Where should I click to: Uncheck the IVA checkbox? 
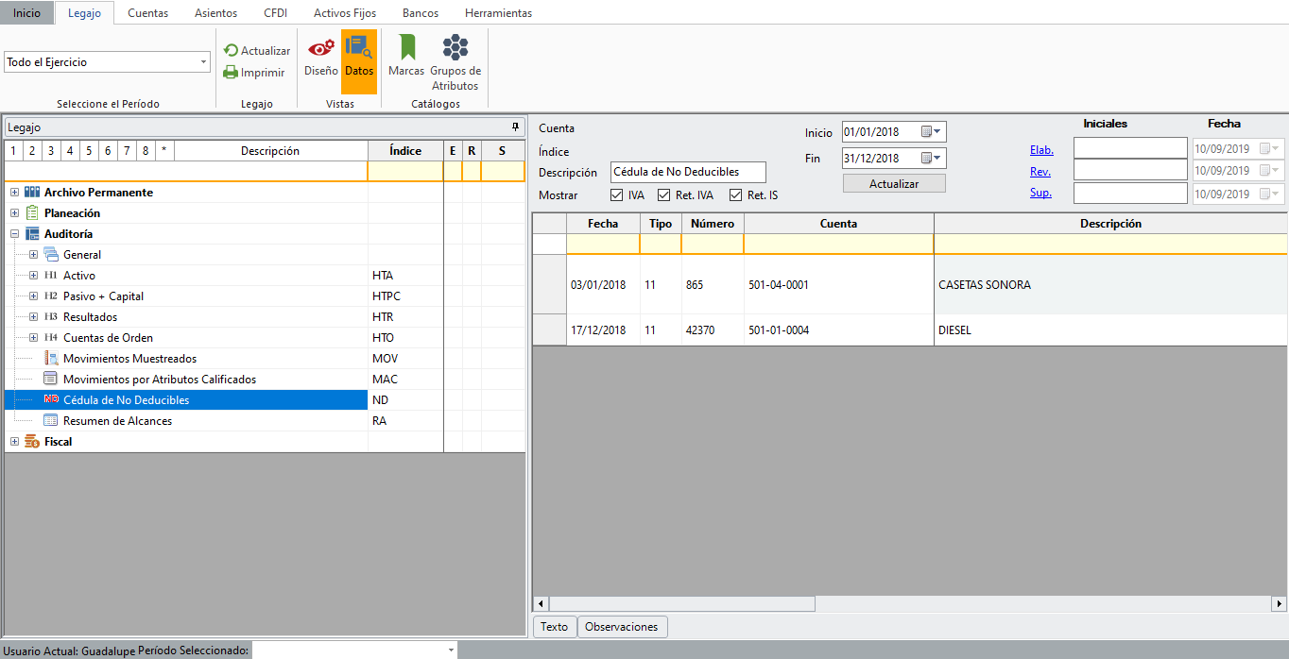click(x=617, y=195)
